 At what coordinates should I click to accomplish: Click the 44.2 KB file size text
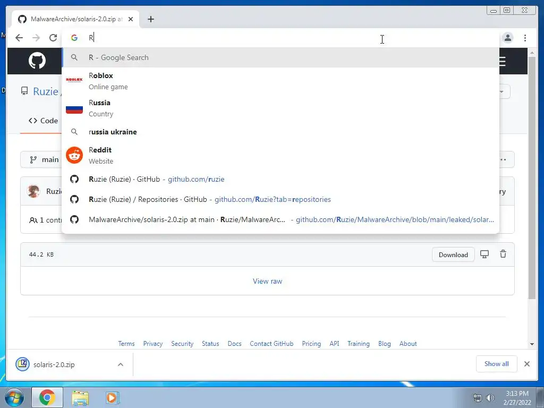pyautogui.click(x=41, y=254)
